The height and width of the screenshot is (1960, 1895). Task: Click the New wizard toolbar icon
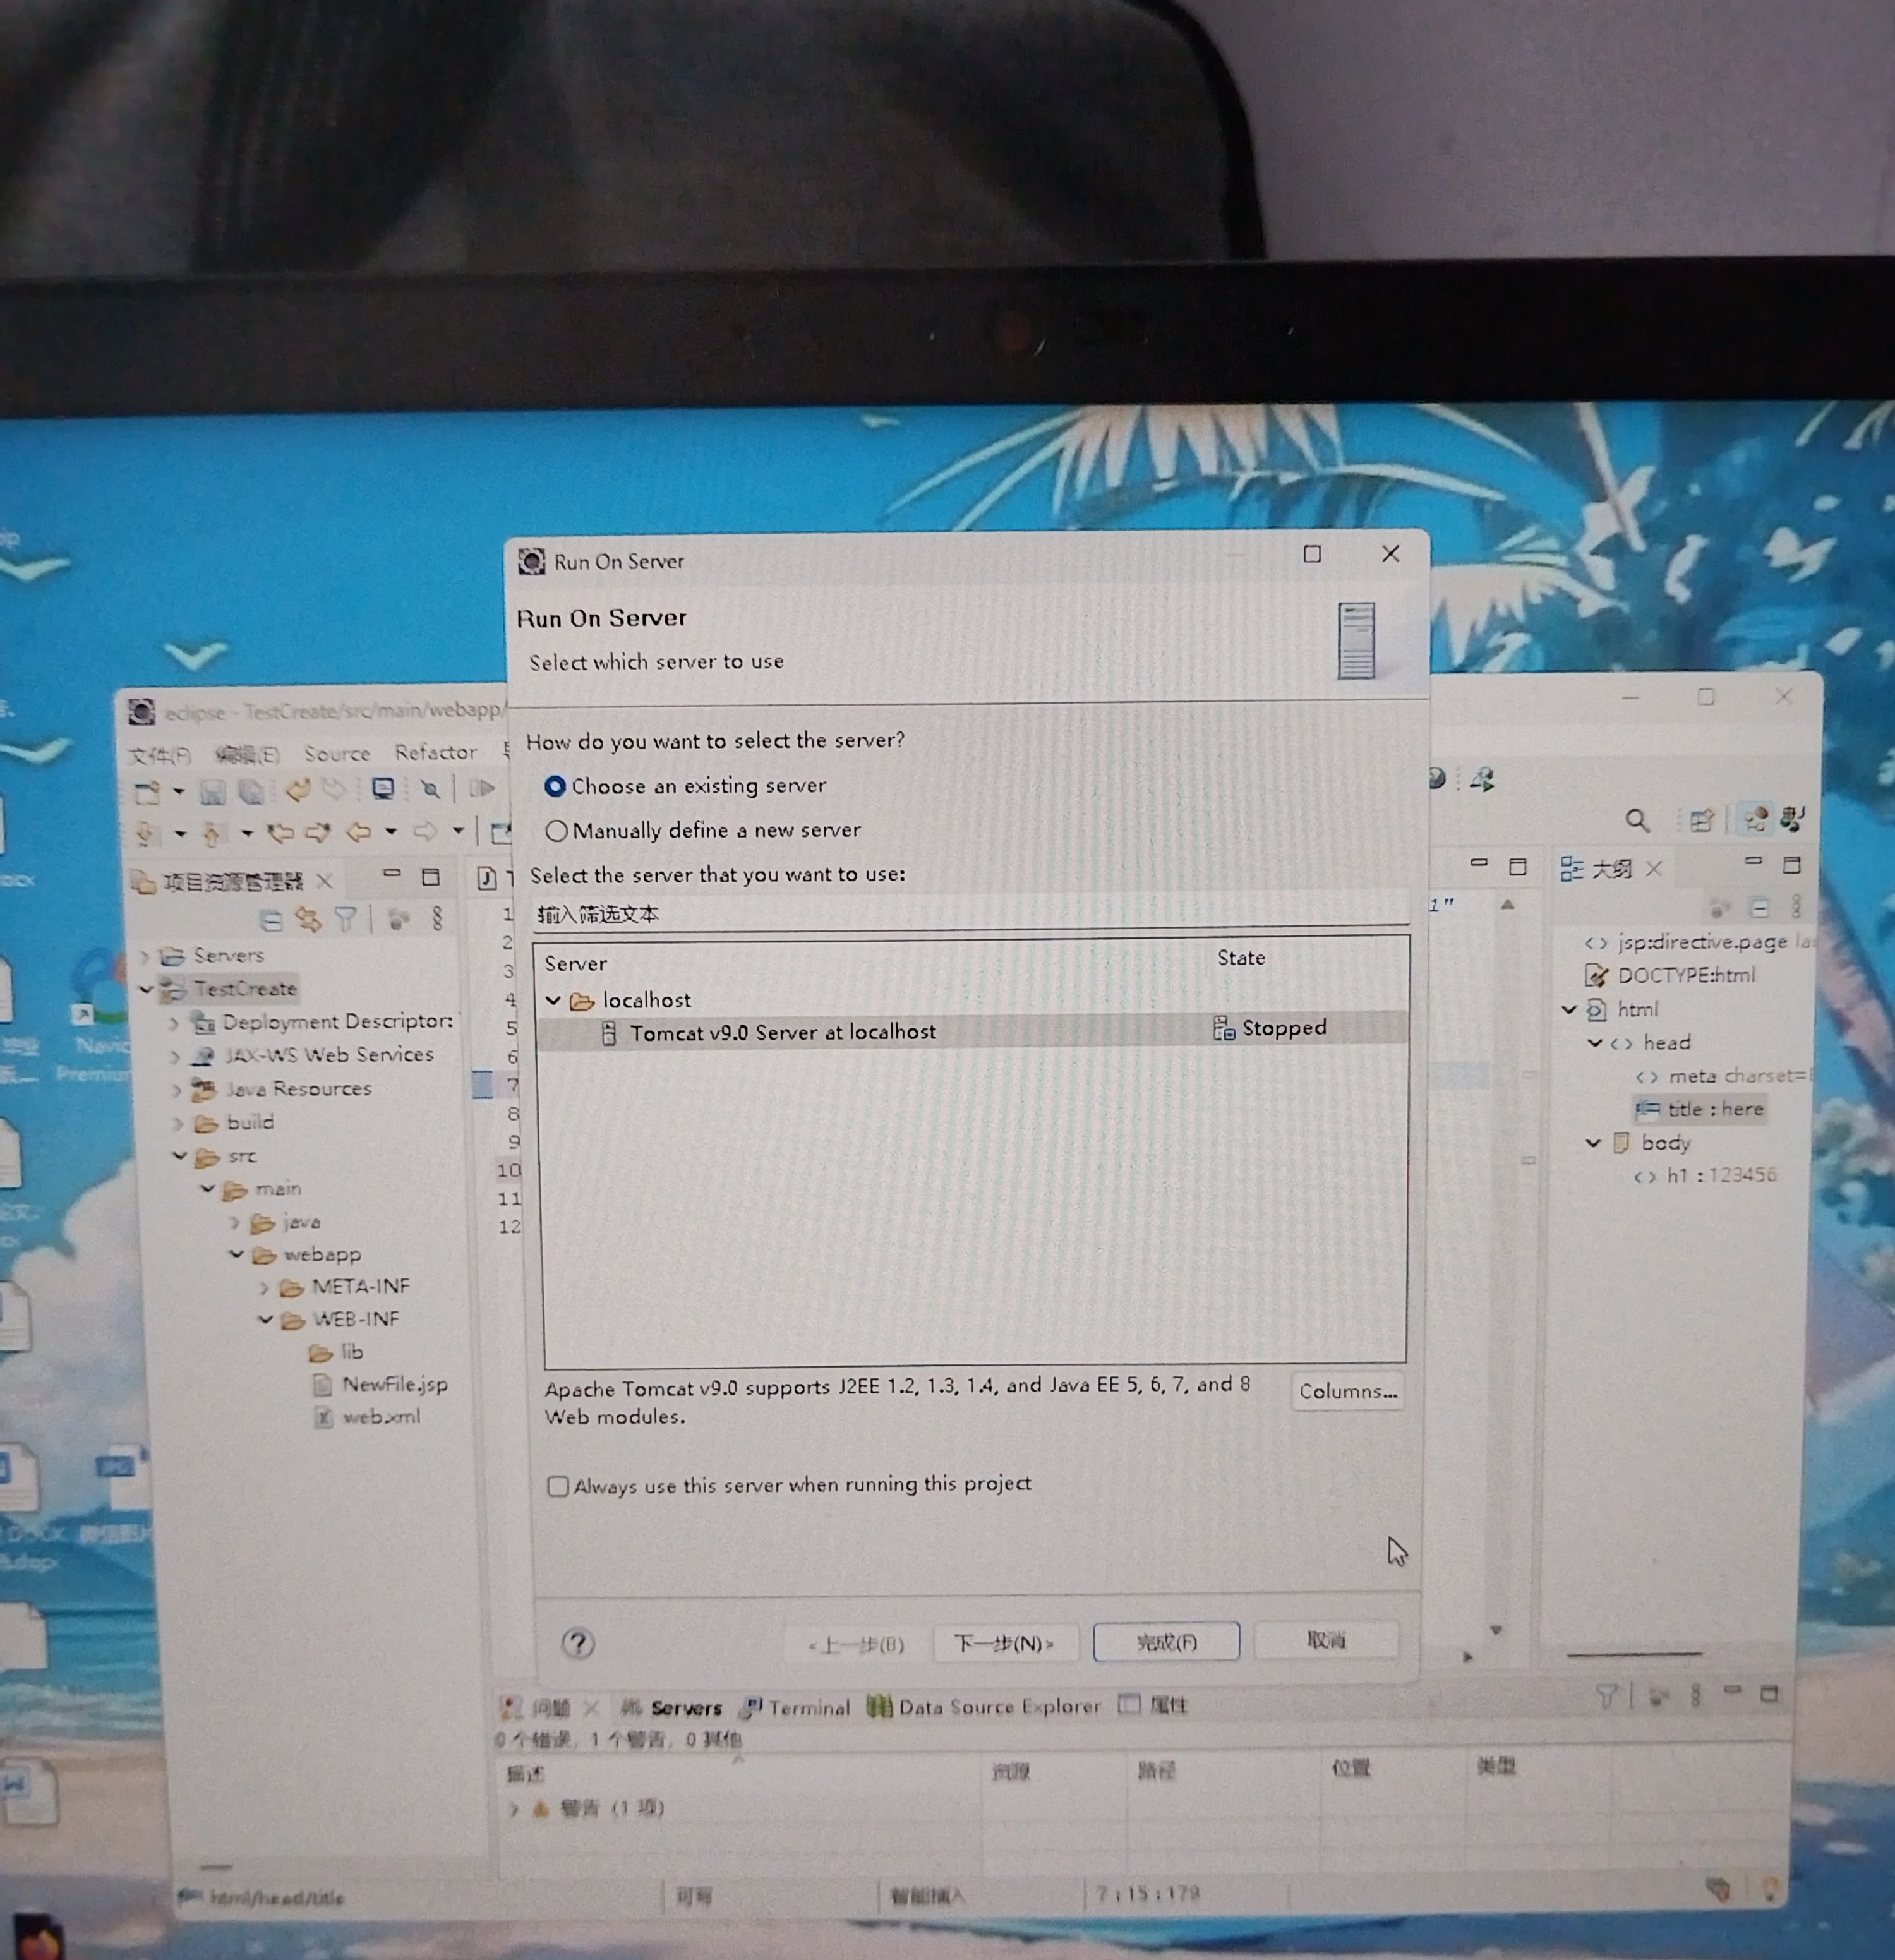tap(147, 793)
